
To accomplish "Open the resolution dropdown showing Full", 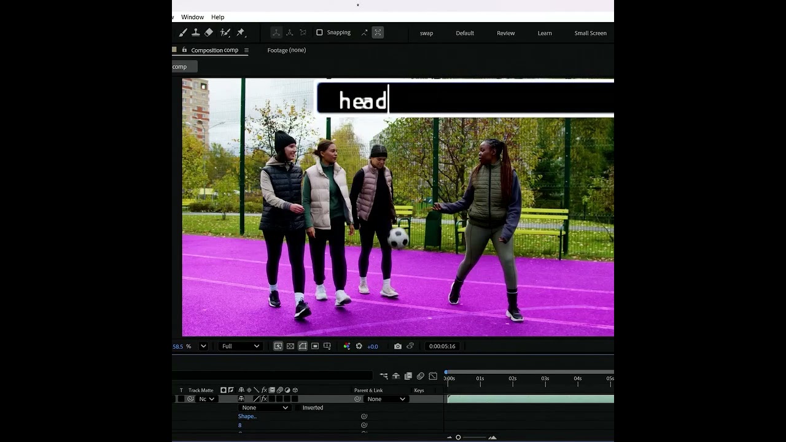I will point(240,346).
